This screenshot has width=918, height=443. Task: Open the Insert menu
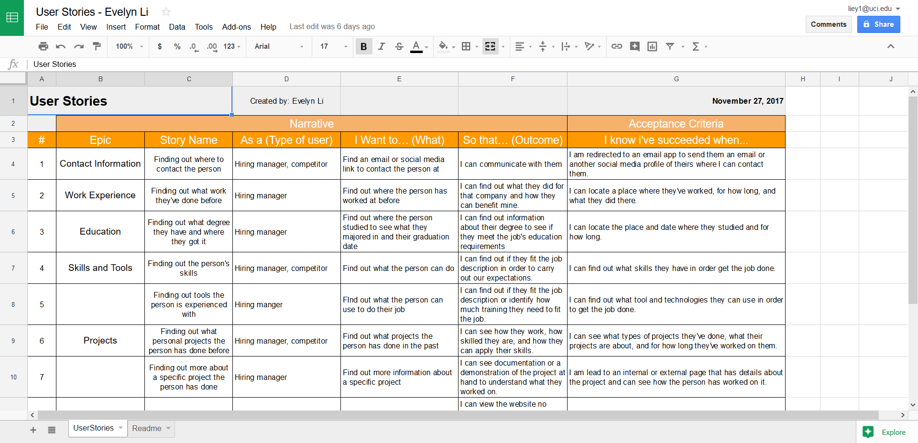point(116,27)
